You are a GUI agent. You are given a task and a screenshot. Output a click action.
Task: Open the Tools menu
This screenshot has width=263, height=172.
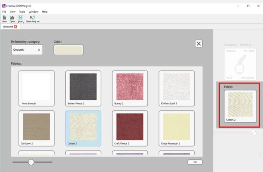(x=22, y=11)
